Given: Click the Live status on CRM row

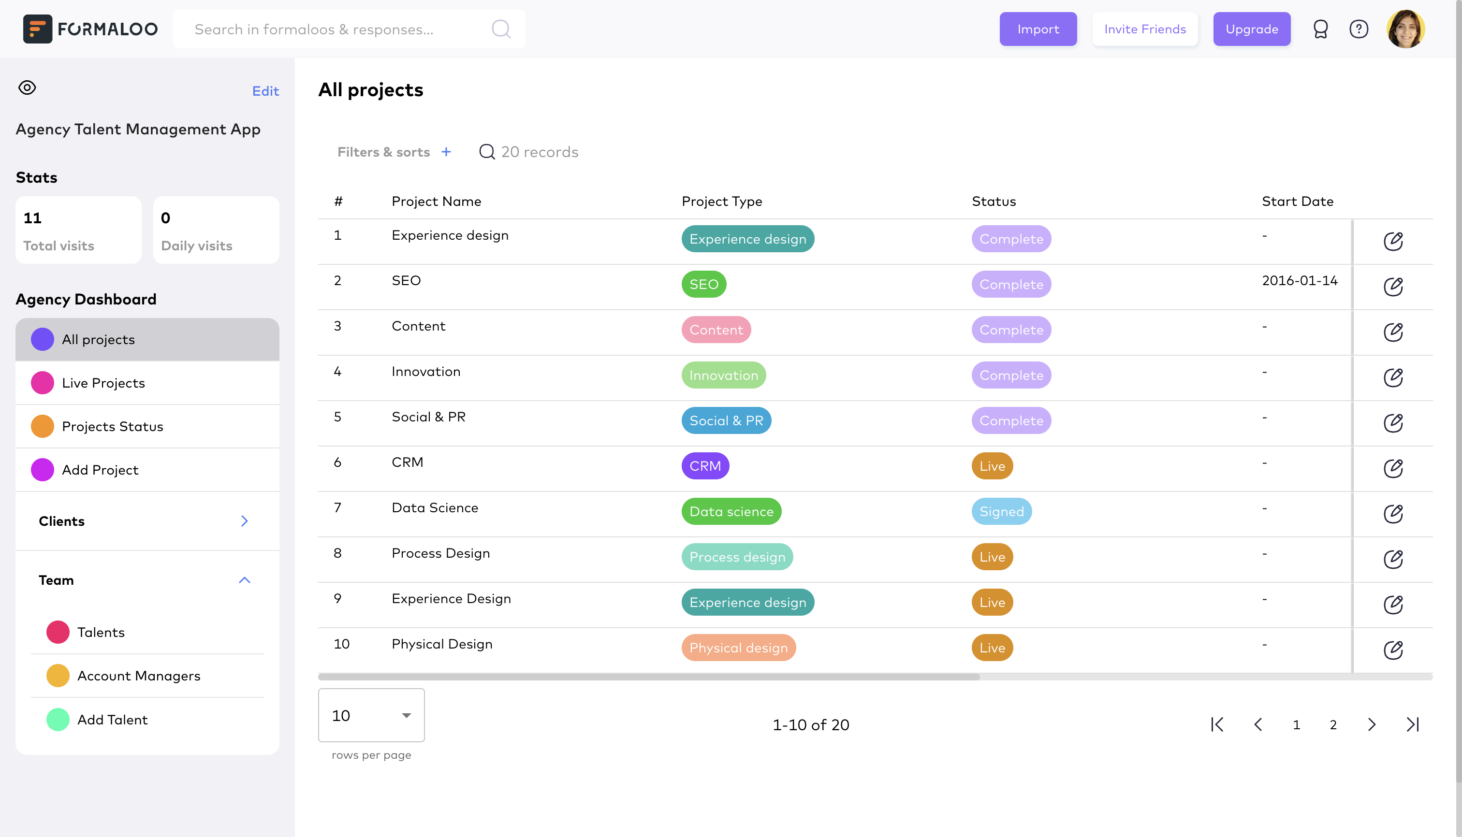Looking at the screenshot, I should tap(993, 466).
